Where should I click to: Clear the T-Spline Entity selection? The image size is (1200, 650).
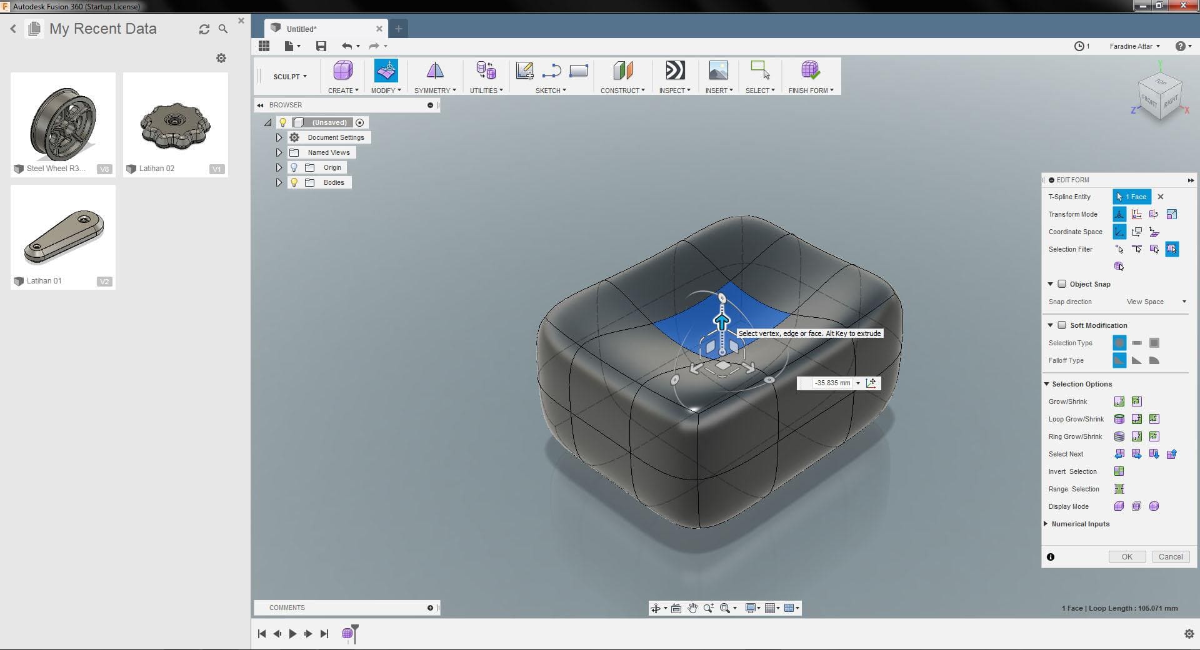[1161, 197]
